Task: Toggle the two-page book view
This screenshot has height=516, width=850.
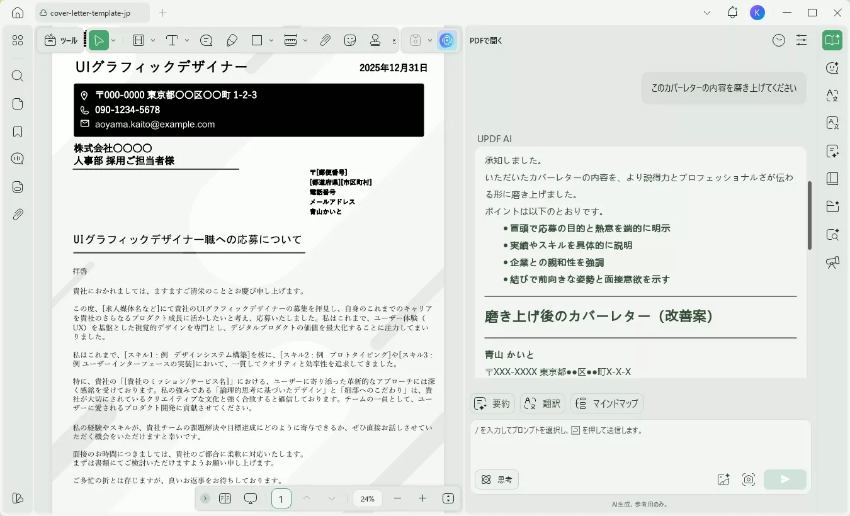Action: (x=225, y=498)
